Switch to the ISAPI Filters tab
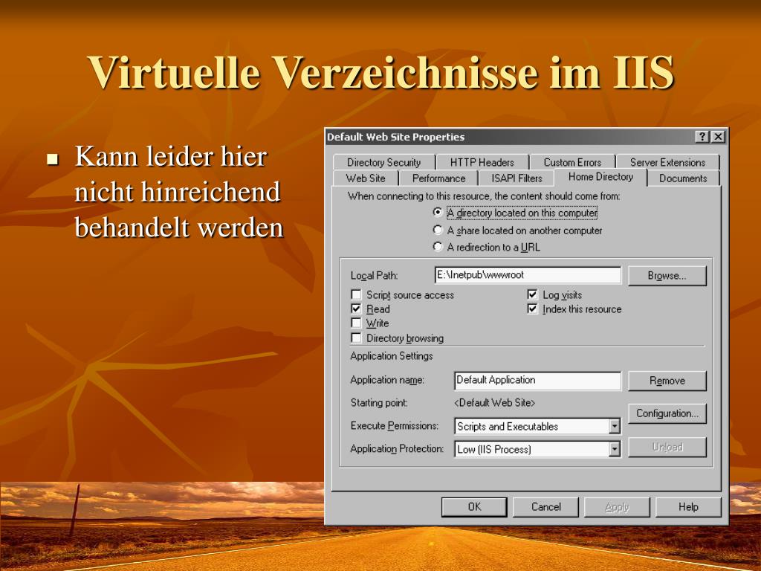Image resolution: width=761 pixels, height=571 pixels. pyautogui.click(x=517, y=178)
